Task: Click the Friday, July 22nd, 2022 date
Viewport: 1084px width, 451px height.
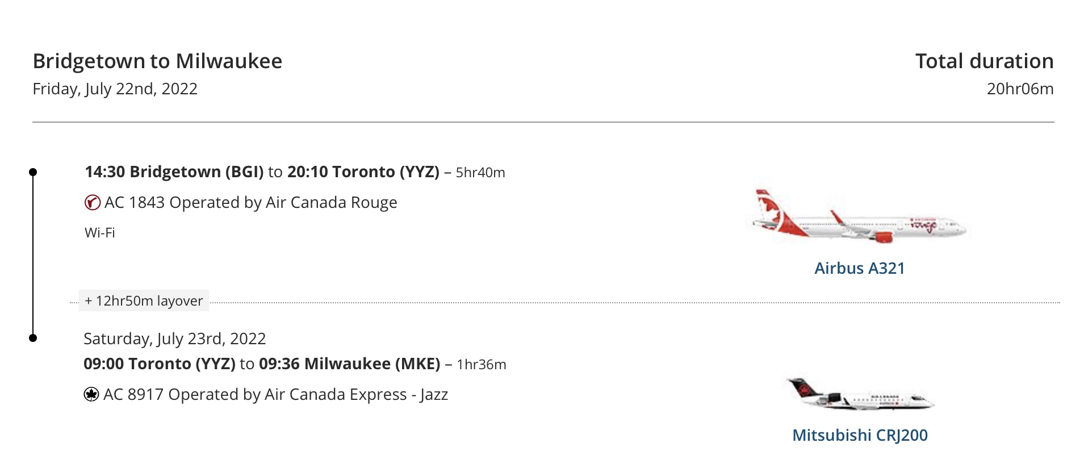Action: (x=115, y=89)
